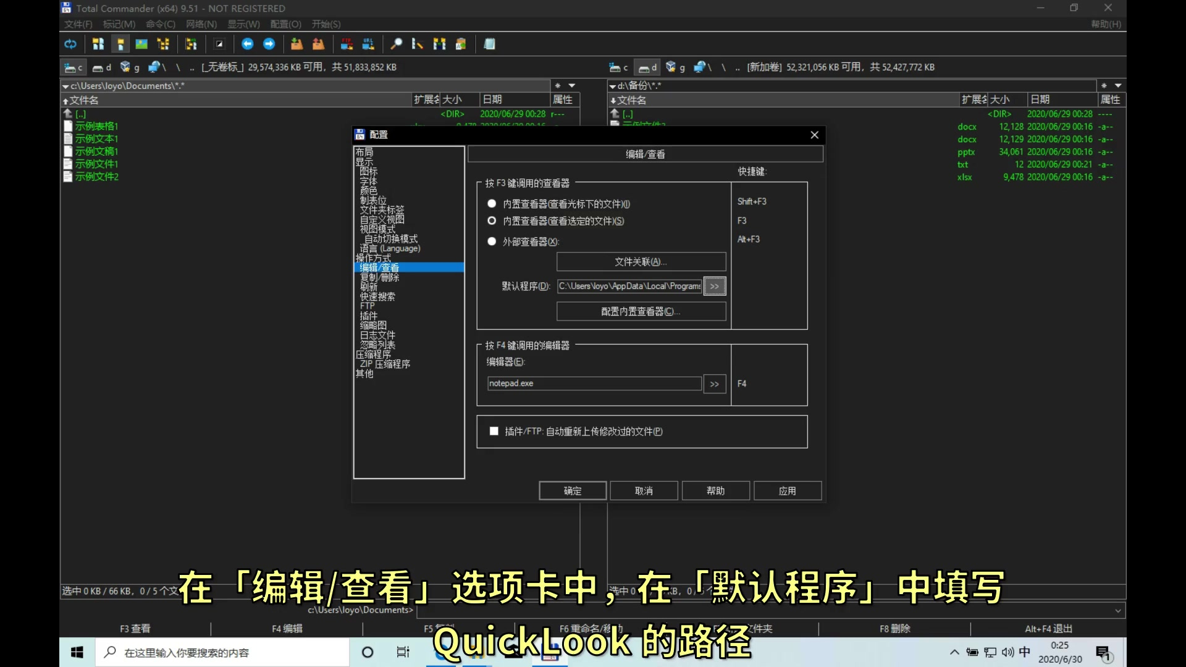
Task: Click the 文件关联 button
Action: pos(641,262)
